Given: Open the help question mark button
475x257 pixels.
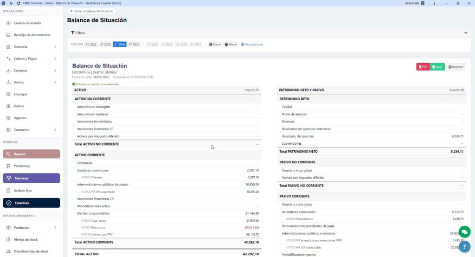Looking at the screenshot, I should click(464, 247).
